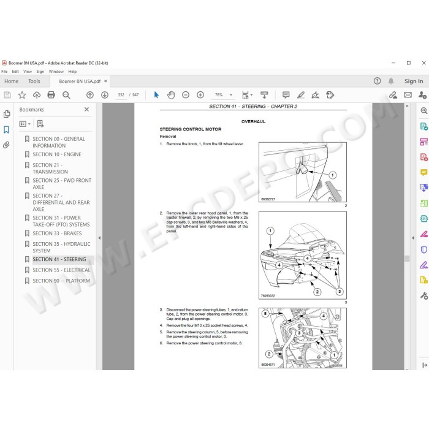
Task: Expand the right pane bottom arrow
Action: coord(425,365)
